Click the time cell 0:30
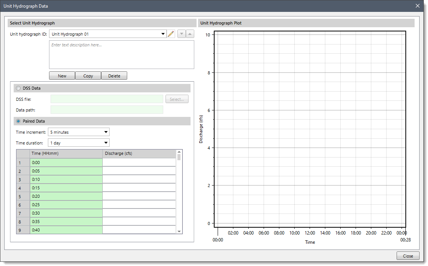This screenshot has height=266, width=428. pos(66,213)
